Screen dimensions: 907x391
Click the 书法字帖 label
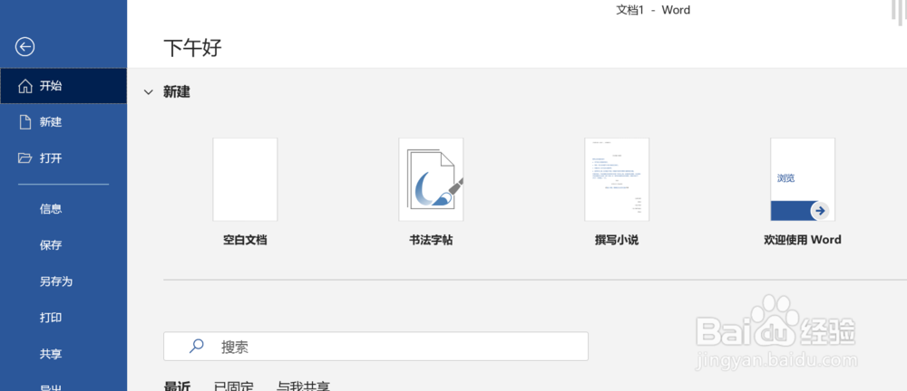tap(431, 240)
